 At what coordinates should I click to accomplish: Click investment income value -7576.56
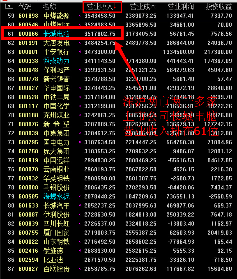point(221,34)
